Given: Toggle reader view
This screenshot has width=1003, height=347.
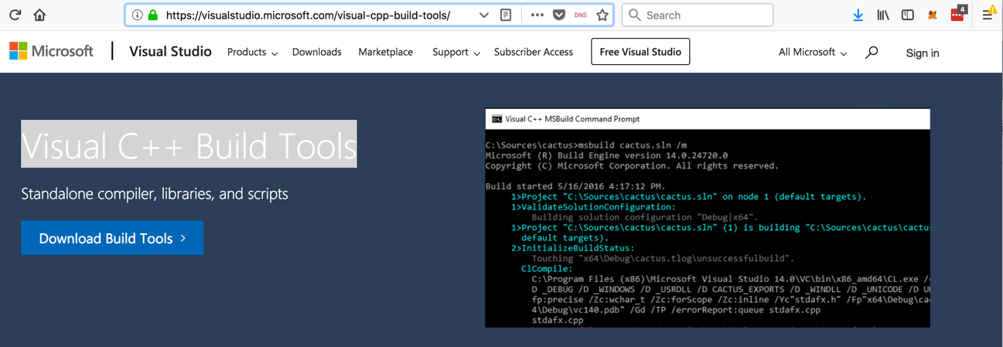Looking at the screenshot, I should pos(506,15).
